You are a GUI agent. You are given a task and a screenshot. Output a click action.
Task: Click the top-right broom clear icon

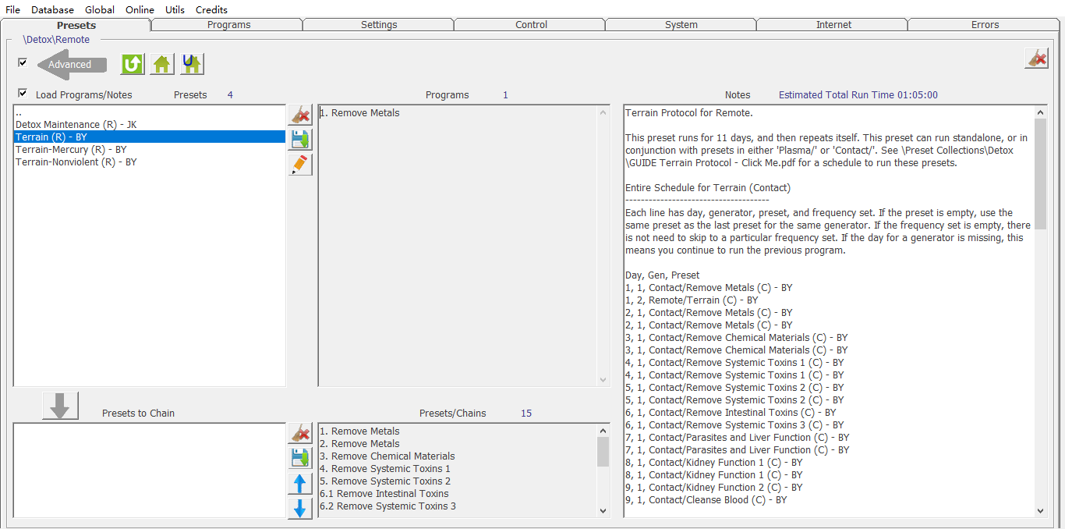[x=1036, y=59]
